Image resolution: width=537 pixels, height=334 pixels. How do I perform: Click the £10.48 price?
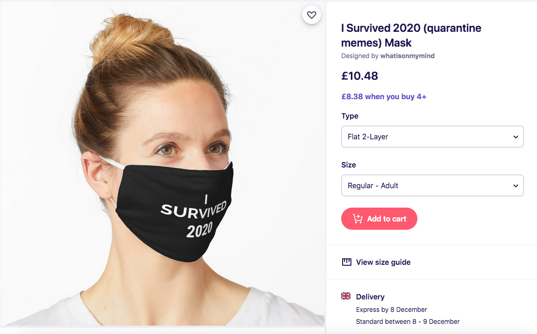(360, 76)
